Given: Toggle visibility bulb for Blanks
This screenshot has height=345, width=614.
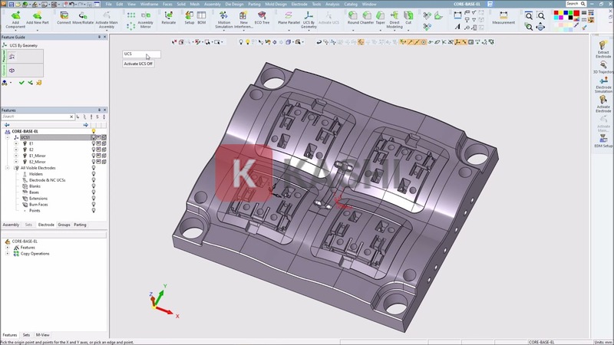Looking at the screenshot, I should [94, 186].
